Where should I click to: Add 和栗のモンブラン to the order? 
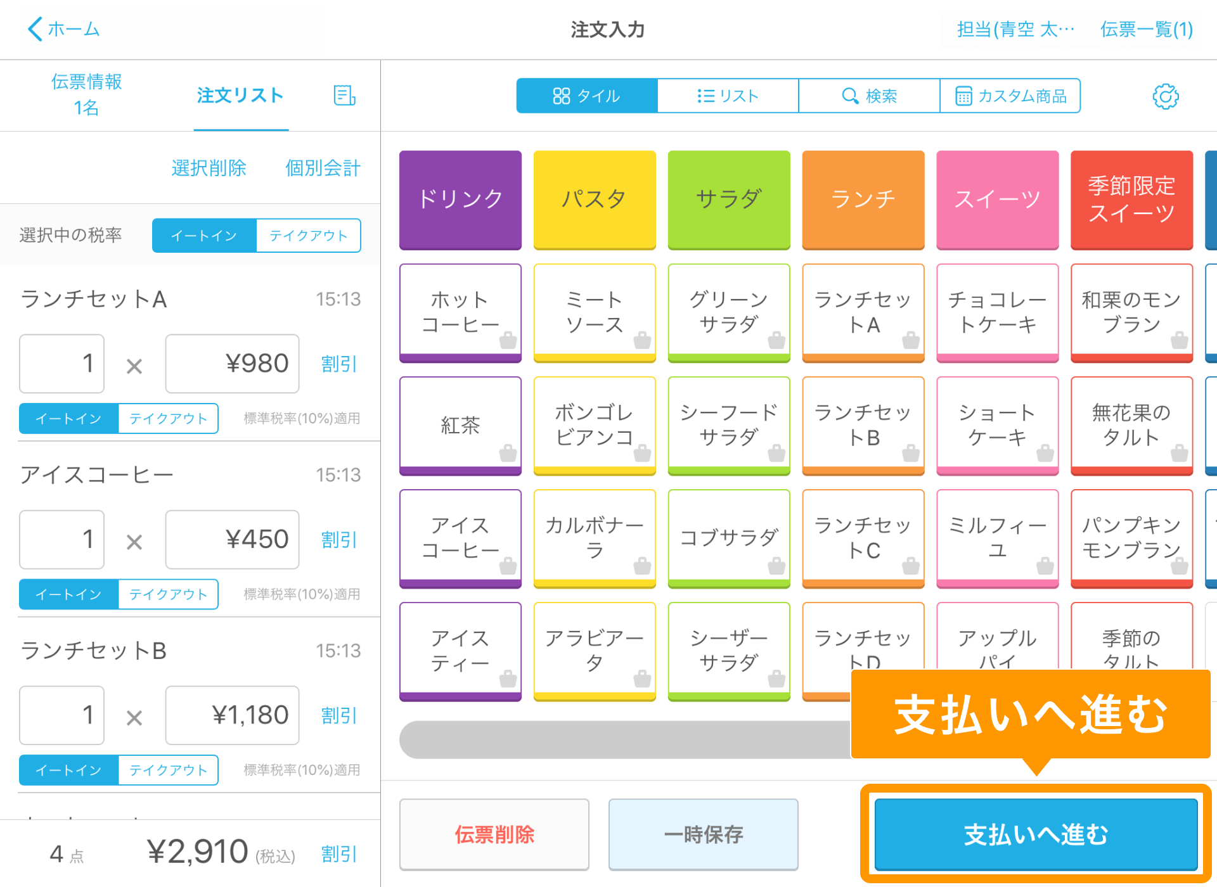pyautogui.click(x=1132, y=312)
